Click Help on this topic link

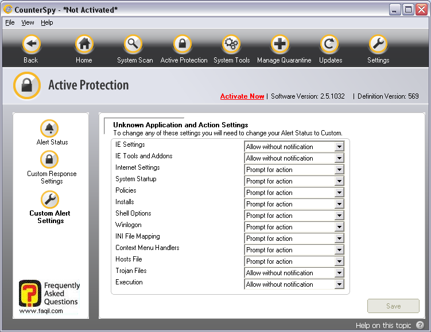383,326
